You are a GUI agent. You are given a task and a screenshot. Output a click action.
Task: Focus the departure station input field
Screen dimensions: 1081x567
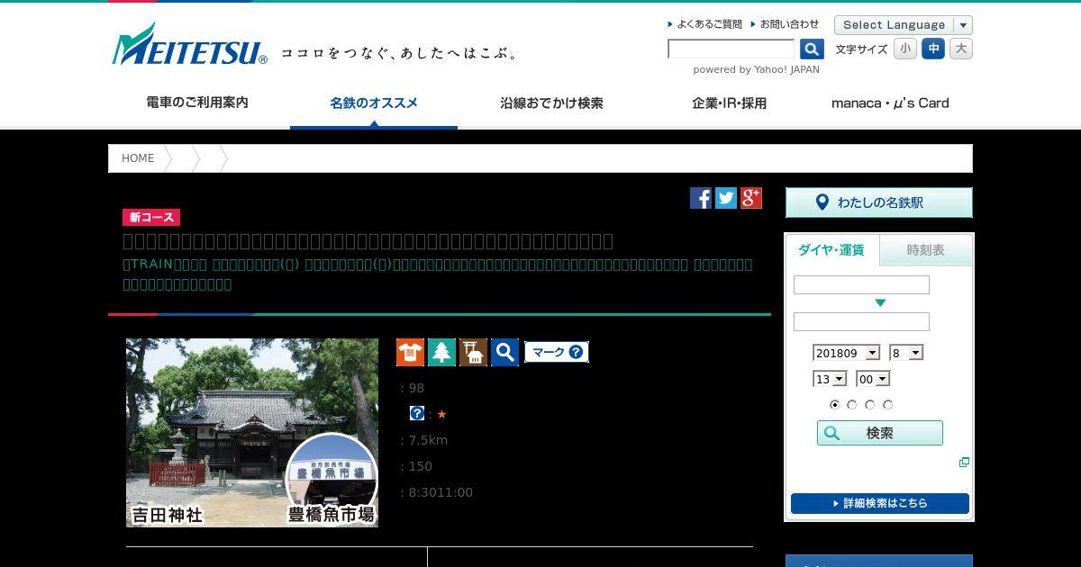tap(861, 285)
